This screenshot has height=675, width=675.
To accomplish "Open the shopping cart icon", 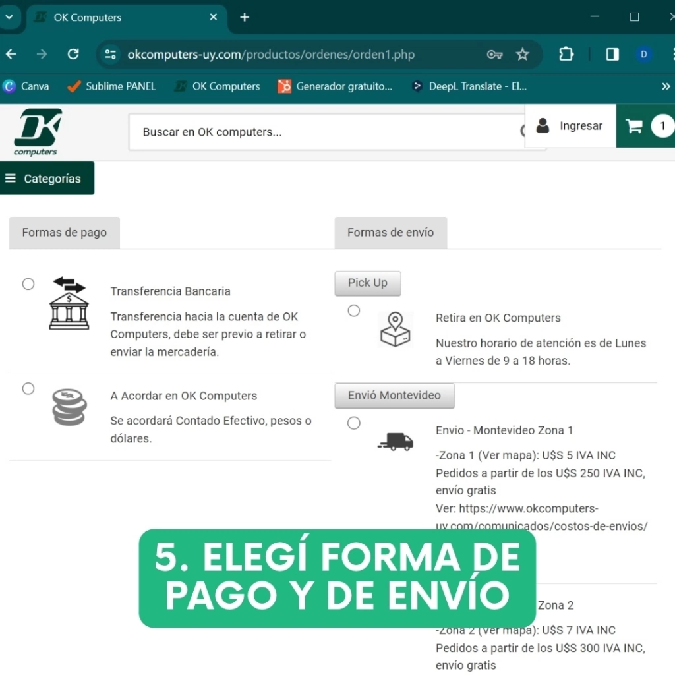I will [x=634, y=126].
